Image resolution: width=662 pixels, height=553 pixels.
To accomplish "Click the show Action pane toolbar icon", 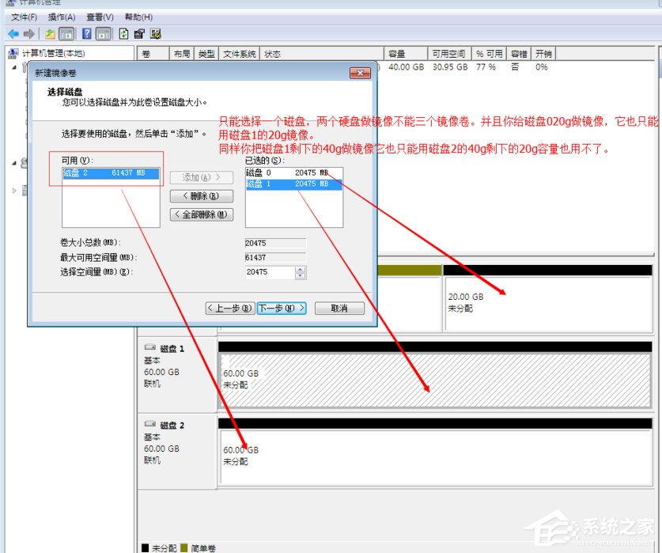I will tap(105, 33).
